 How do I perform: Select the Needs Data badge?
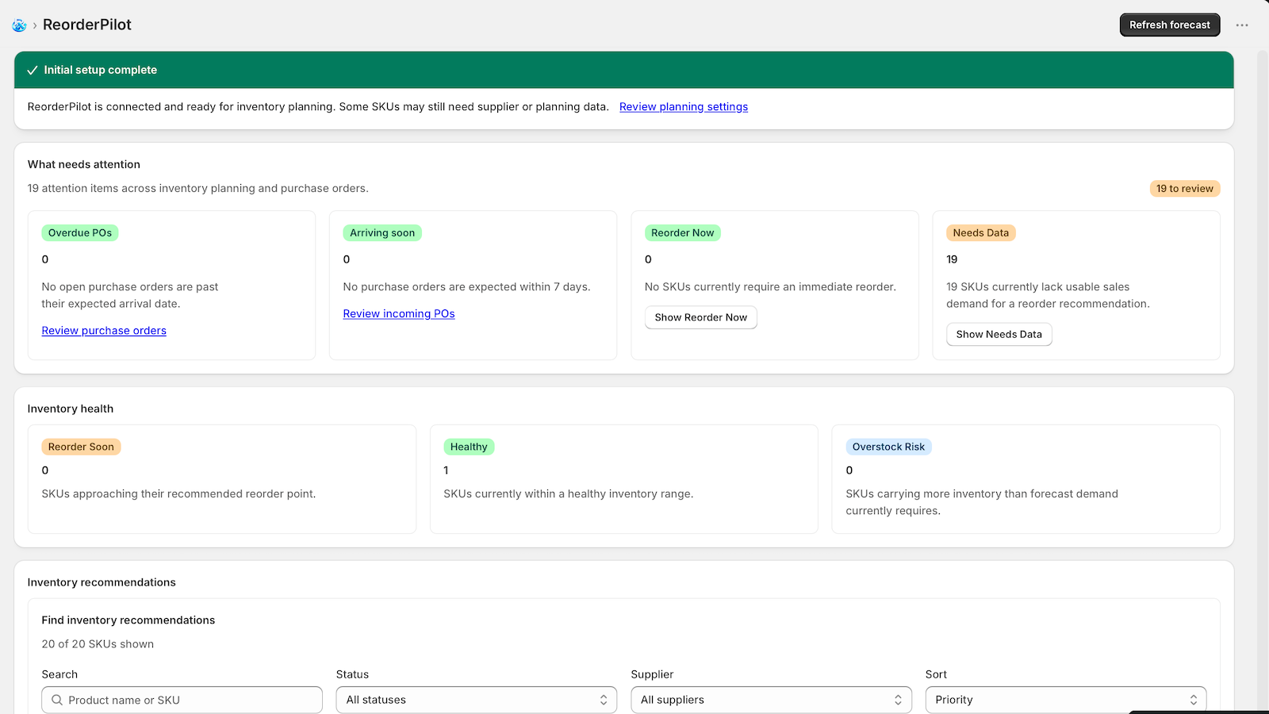tap(981, 232)
